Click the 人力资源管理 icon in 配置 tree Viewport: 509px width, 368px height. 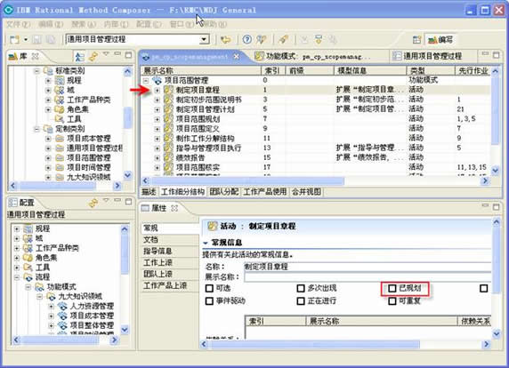click(x=62, y=306)
